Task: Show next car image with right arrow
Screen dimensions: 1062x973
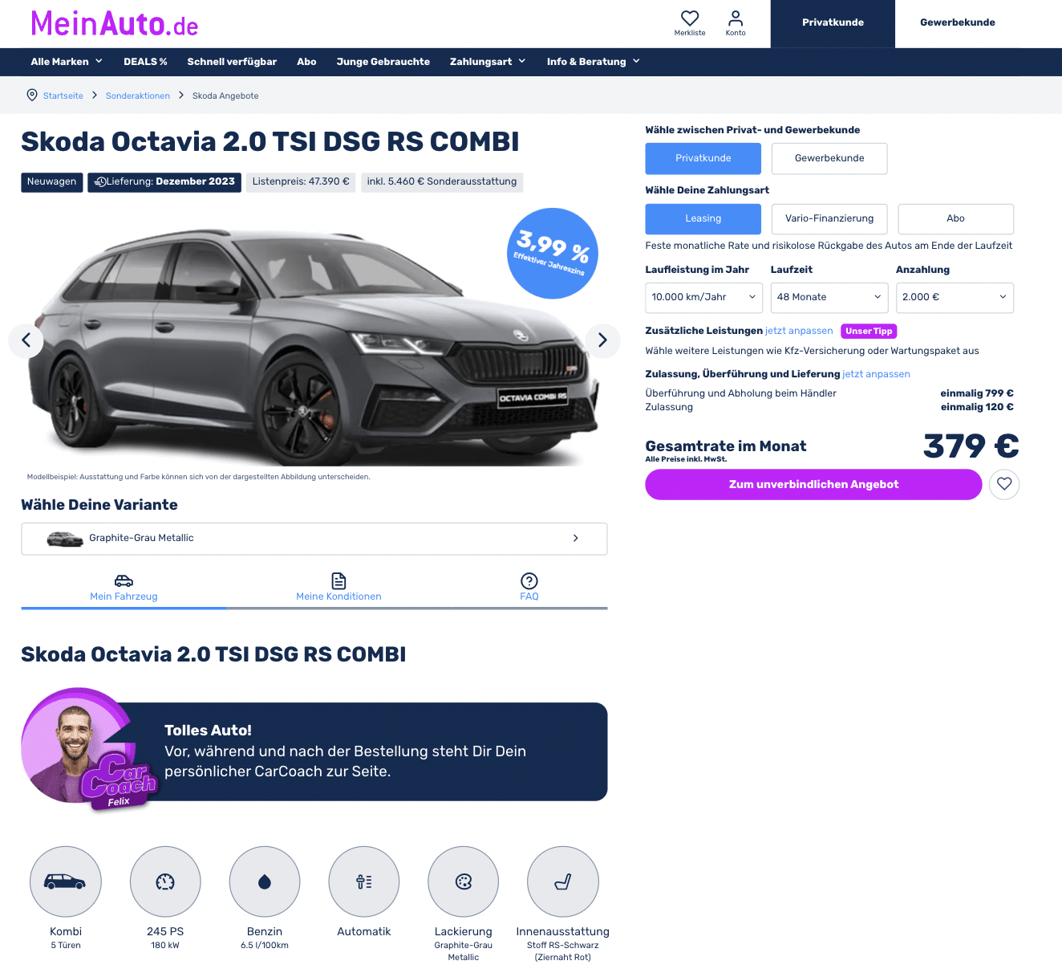Action: click(602, 340)
